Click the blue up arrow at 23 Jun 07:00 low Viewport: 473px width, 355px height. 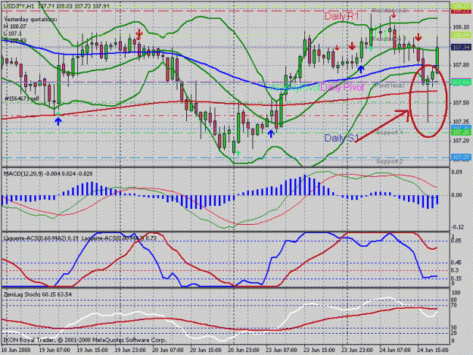click(271, 134)
